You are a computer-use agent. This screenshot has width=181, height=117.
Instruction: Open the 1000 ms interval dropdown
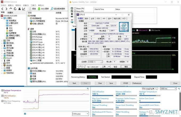point(168,89)
